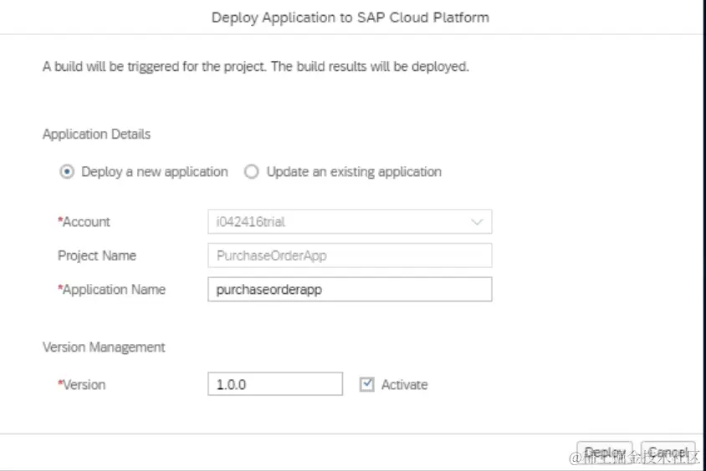Viewport: 706px width, 471px height.
Task: Click the dialog title Deploy Application to SAP Cloud Platform
Action: pos(350,18)
